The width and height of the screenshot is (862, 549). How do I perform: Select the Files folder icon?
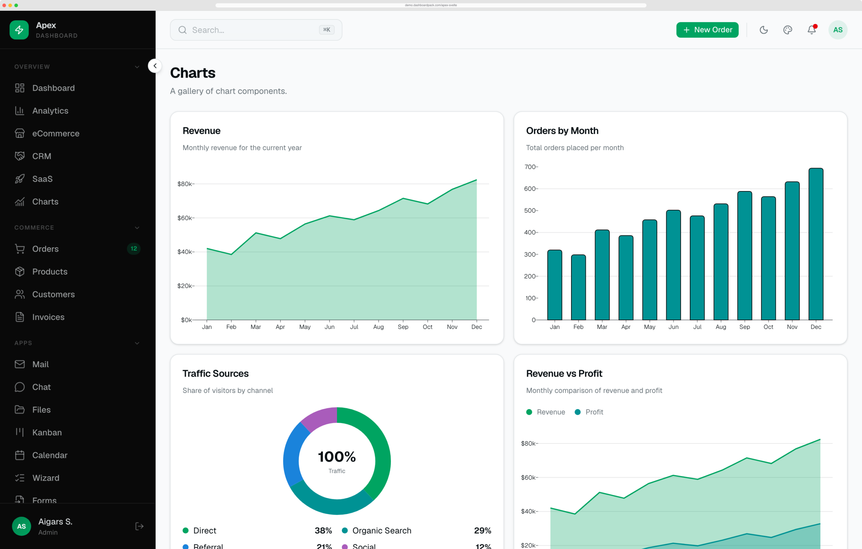[x=20, y=409]
